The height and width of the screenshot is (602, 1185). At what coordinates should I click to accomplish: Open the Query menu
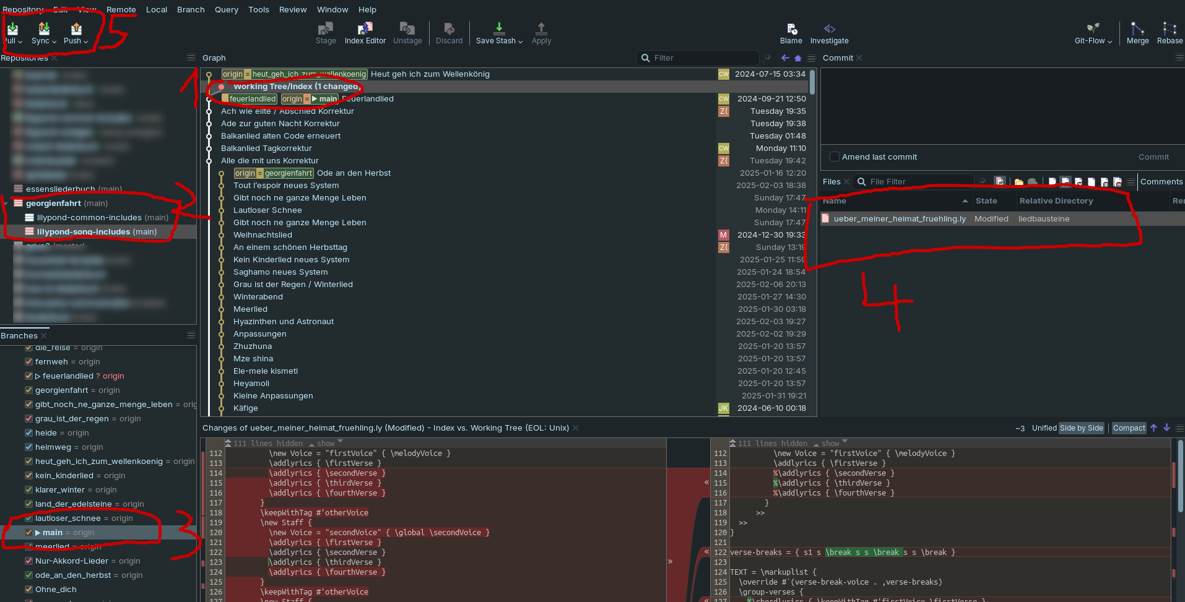226,10
